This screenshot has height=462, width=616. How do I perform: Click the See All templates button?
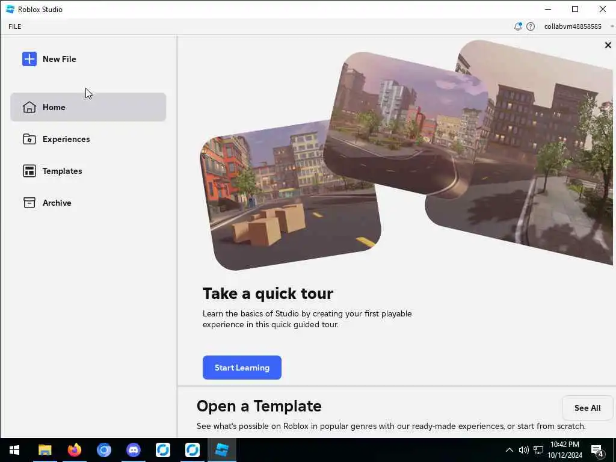(587, 408)
